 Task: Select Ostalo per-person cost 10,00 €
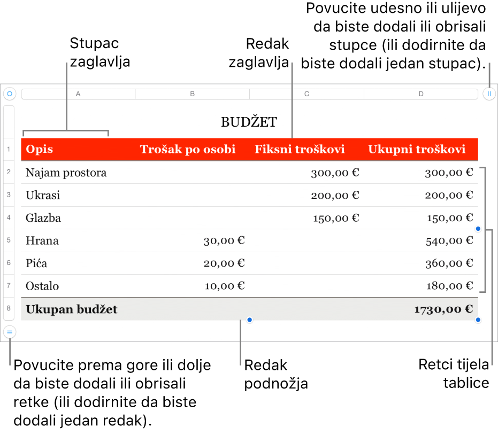[193, 286]
